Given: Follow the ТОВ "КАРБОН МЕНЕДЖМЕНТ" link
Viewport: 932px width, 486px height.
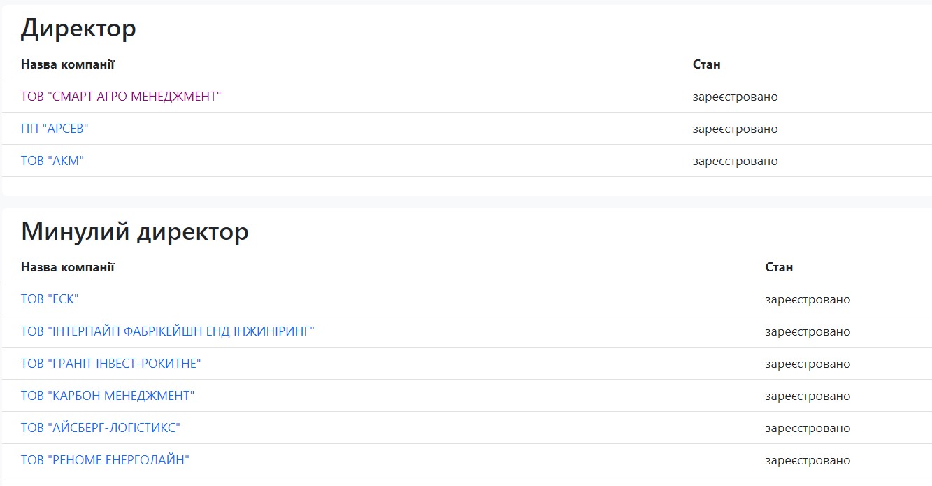Looking at the screenshot, I should (x=108, y=396).
